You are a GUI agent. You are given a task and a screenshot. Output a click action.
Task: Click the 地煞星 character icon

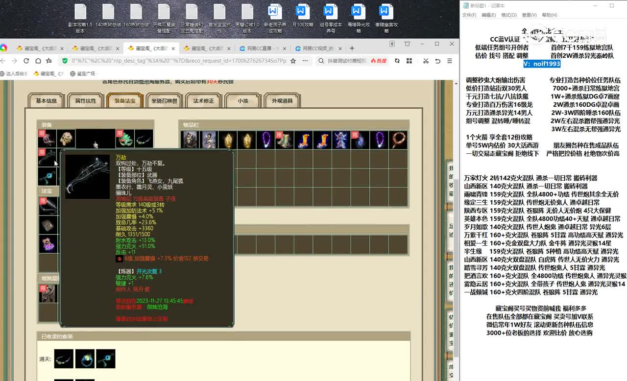48,294
